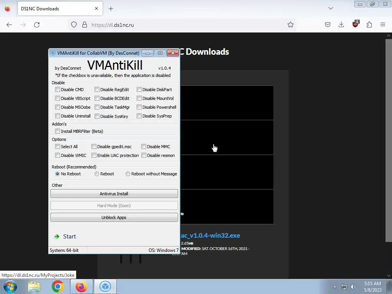The height and width of the screenshot is (294, 392).
Task: Select the Reboot radio option
Action: (97, 174)
